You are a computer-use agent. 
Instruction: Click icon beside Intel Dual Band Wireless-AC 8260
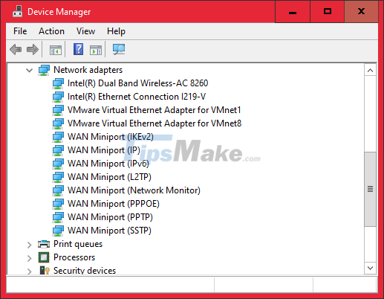(58, 83)
